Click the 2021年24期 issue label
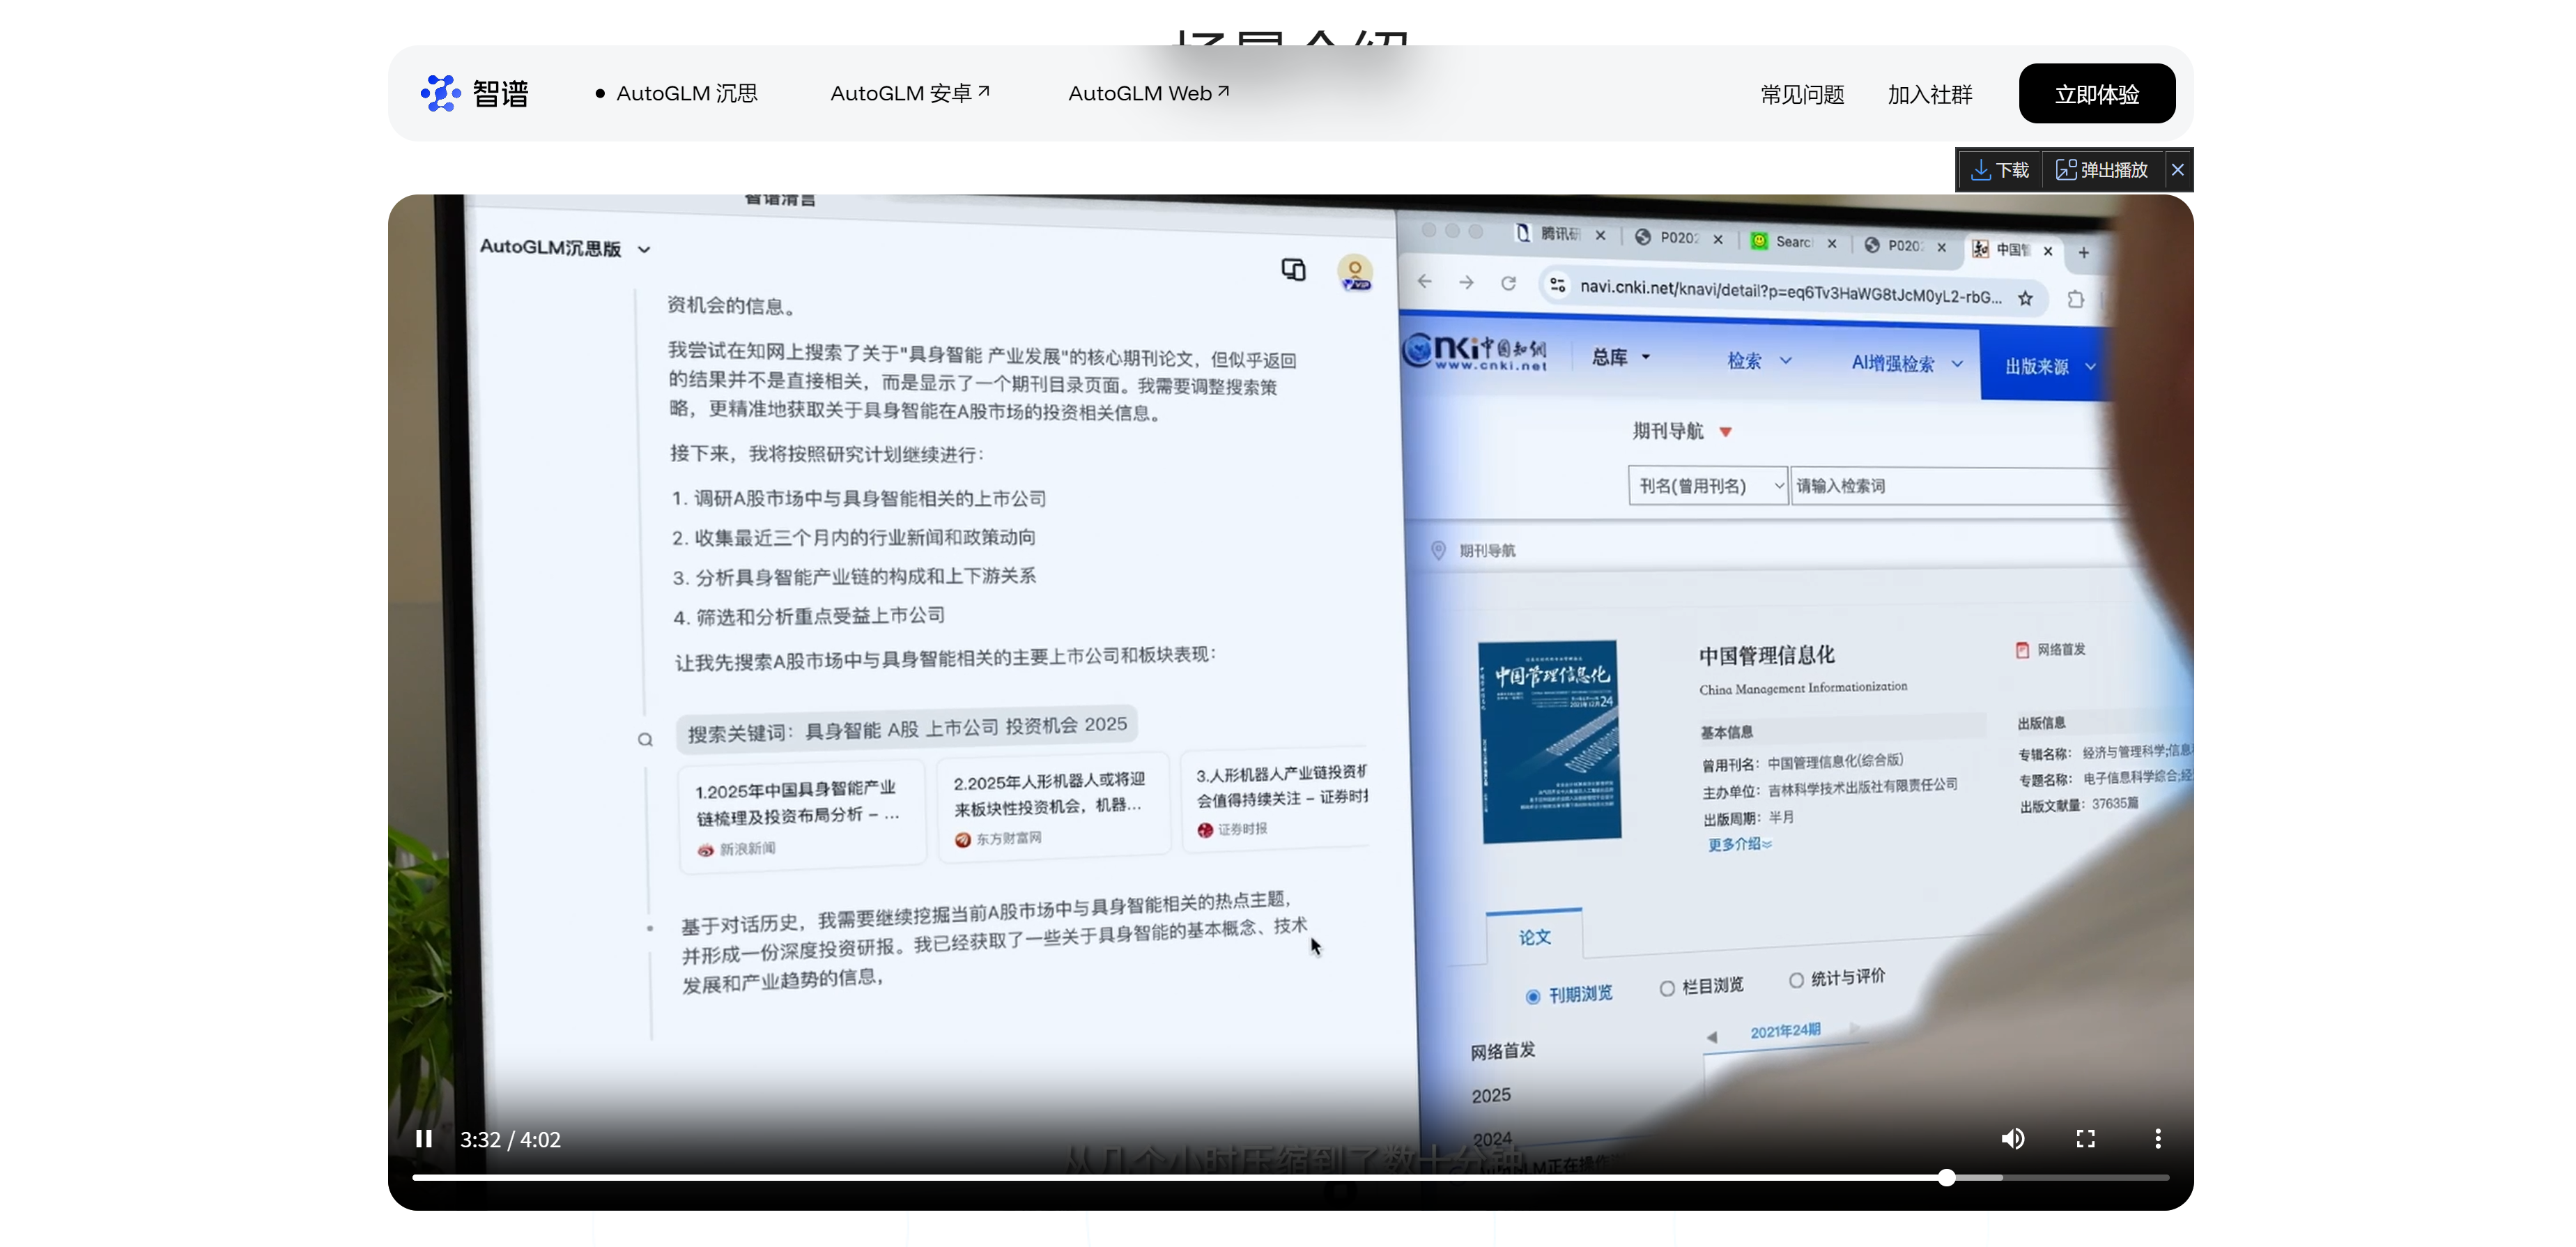The width and height of the screenshot is (2576, 1247). pyautogui.click(x=1785, y=1031)
